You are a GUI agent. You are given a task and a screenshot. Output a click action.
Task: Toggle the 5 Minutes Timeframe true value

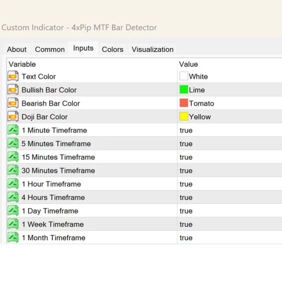186,144
